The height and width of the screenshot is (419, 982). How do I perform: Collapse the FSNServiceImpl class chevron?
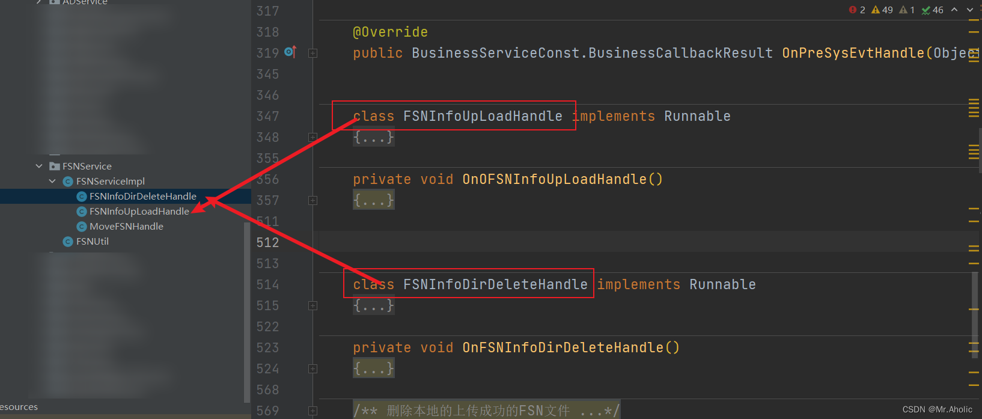(x=52, y=181)
